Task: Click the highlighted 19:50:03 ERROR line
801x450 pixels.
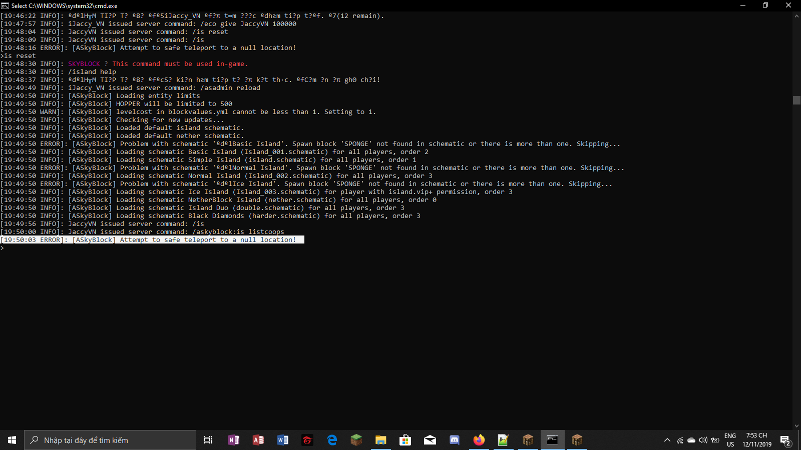Action: [152, 240]
